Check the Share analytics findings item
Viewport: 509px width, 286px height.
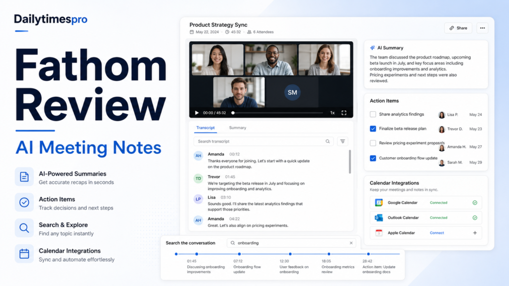[x=373, y=115]
